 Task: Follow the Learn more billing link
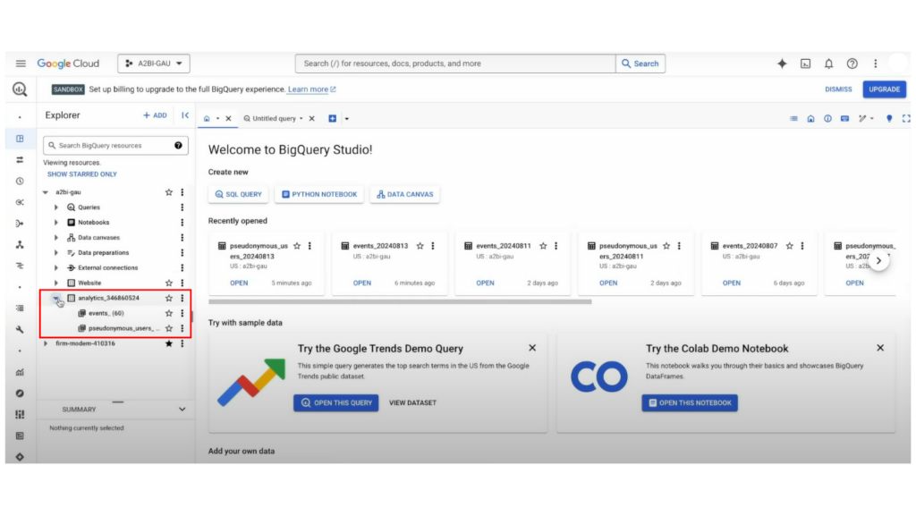click(x=311, y=89)
